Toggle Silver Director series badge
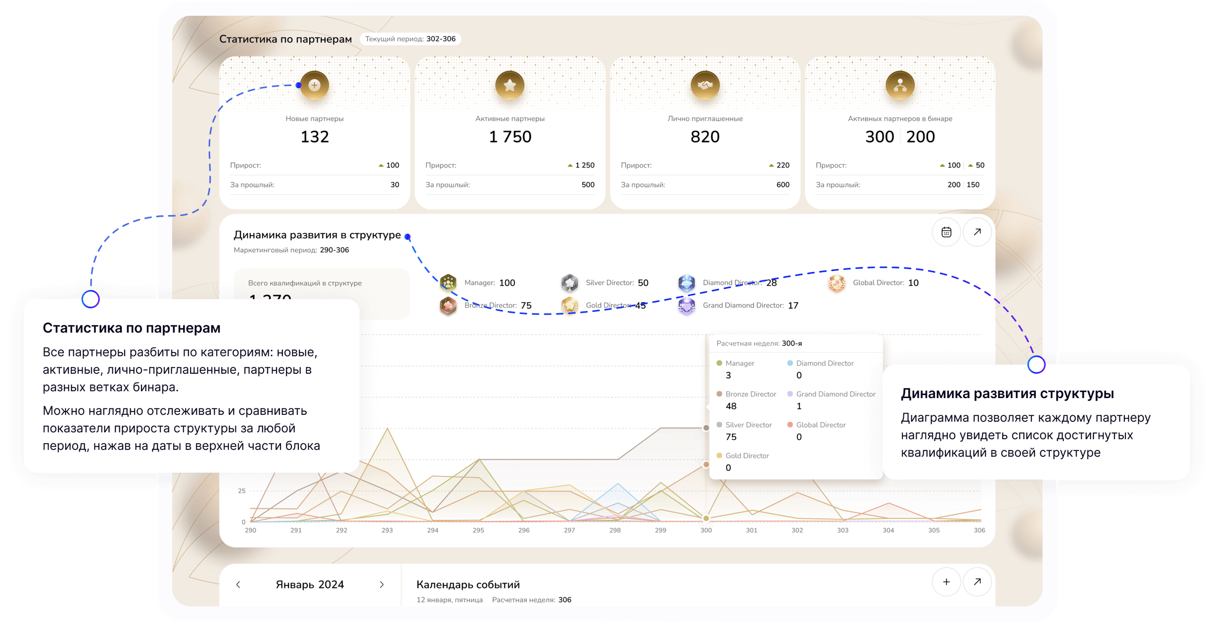The width and height of the screenshot is (1214, 631). pos(569,282)
